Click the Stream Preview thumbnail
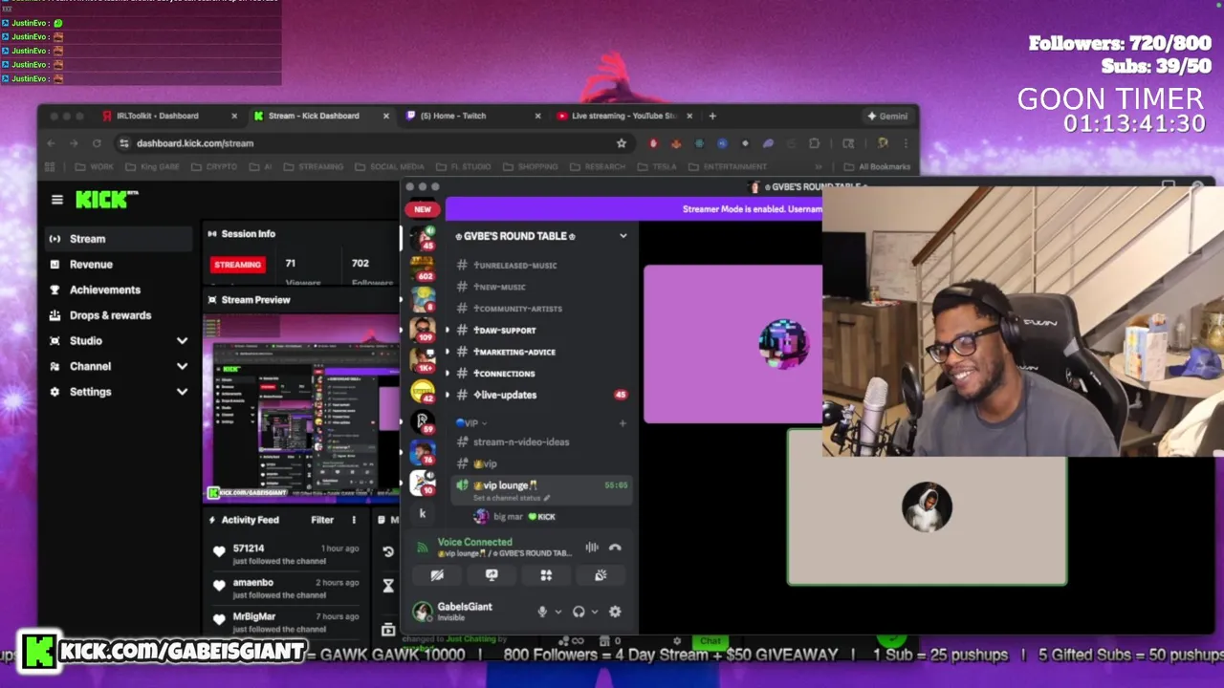 302,408
